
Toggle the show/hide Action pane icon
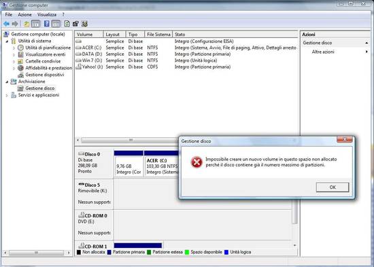pyautogui.click(x=56, y=24)
